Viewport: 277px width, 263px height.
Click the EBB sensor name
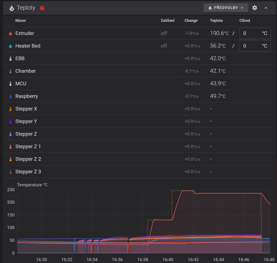[20, 59]
